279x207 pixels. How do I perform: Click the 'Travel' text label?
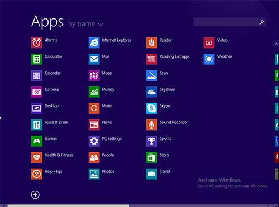(165, 171)
